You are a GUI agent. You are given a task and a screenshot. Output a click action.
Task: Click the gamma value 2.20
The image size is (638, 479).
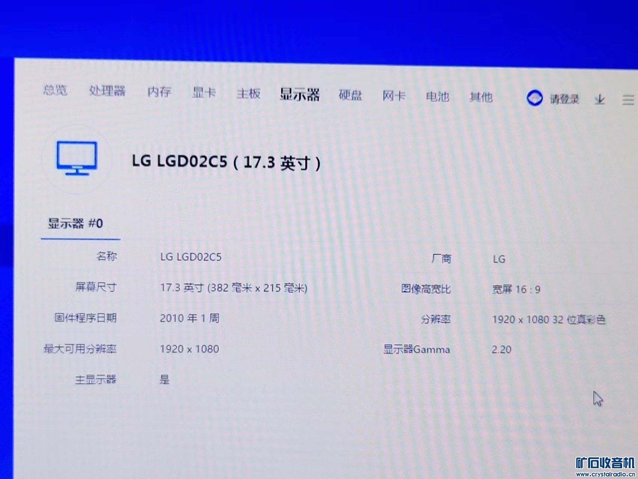501,350
